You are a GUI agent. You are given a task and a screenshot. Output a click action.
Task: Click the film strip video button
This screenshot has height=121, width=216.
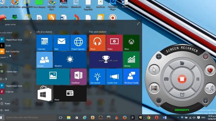[154, 88]
